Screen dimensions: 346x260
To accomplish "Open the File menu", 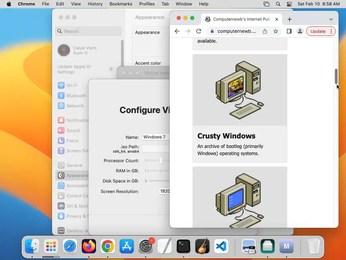I will [x=46, y=4].
